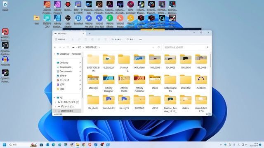
Task: Open the New (新規作成) dropdown
Action: (61, 39)
